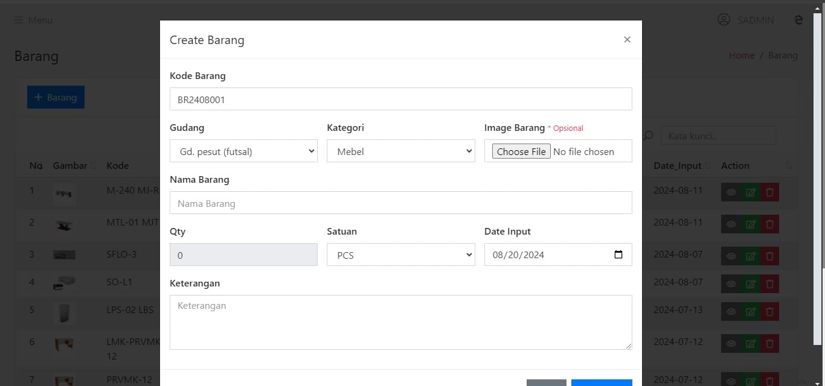825x386 pixels.
Task: Click delete trash icon for row 6
Action: (x=769, y=344)
